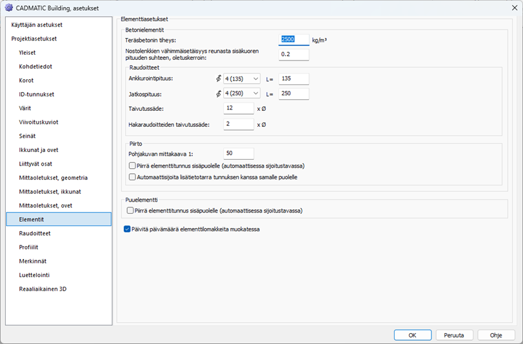Tick Puolelementti's Piirrä elementtitunnus sisäpuolelle checkbox
The image size is (523, 344).
click(x=130, y=211)
